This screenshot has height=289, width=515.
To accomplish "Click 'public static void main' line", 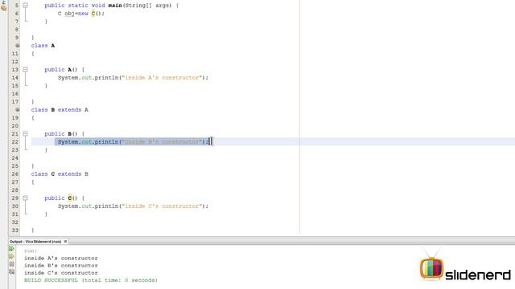I will [112, 6].
